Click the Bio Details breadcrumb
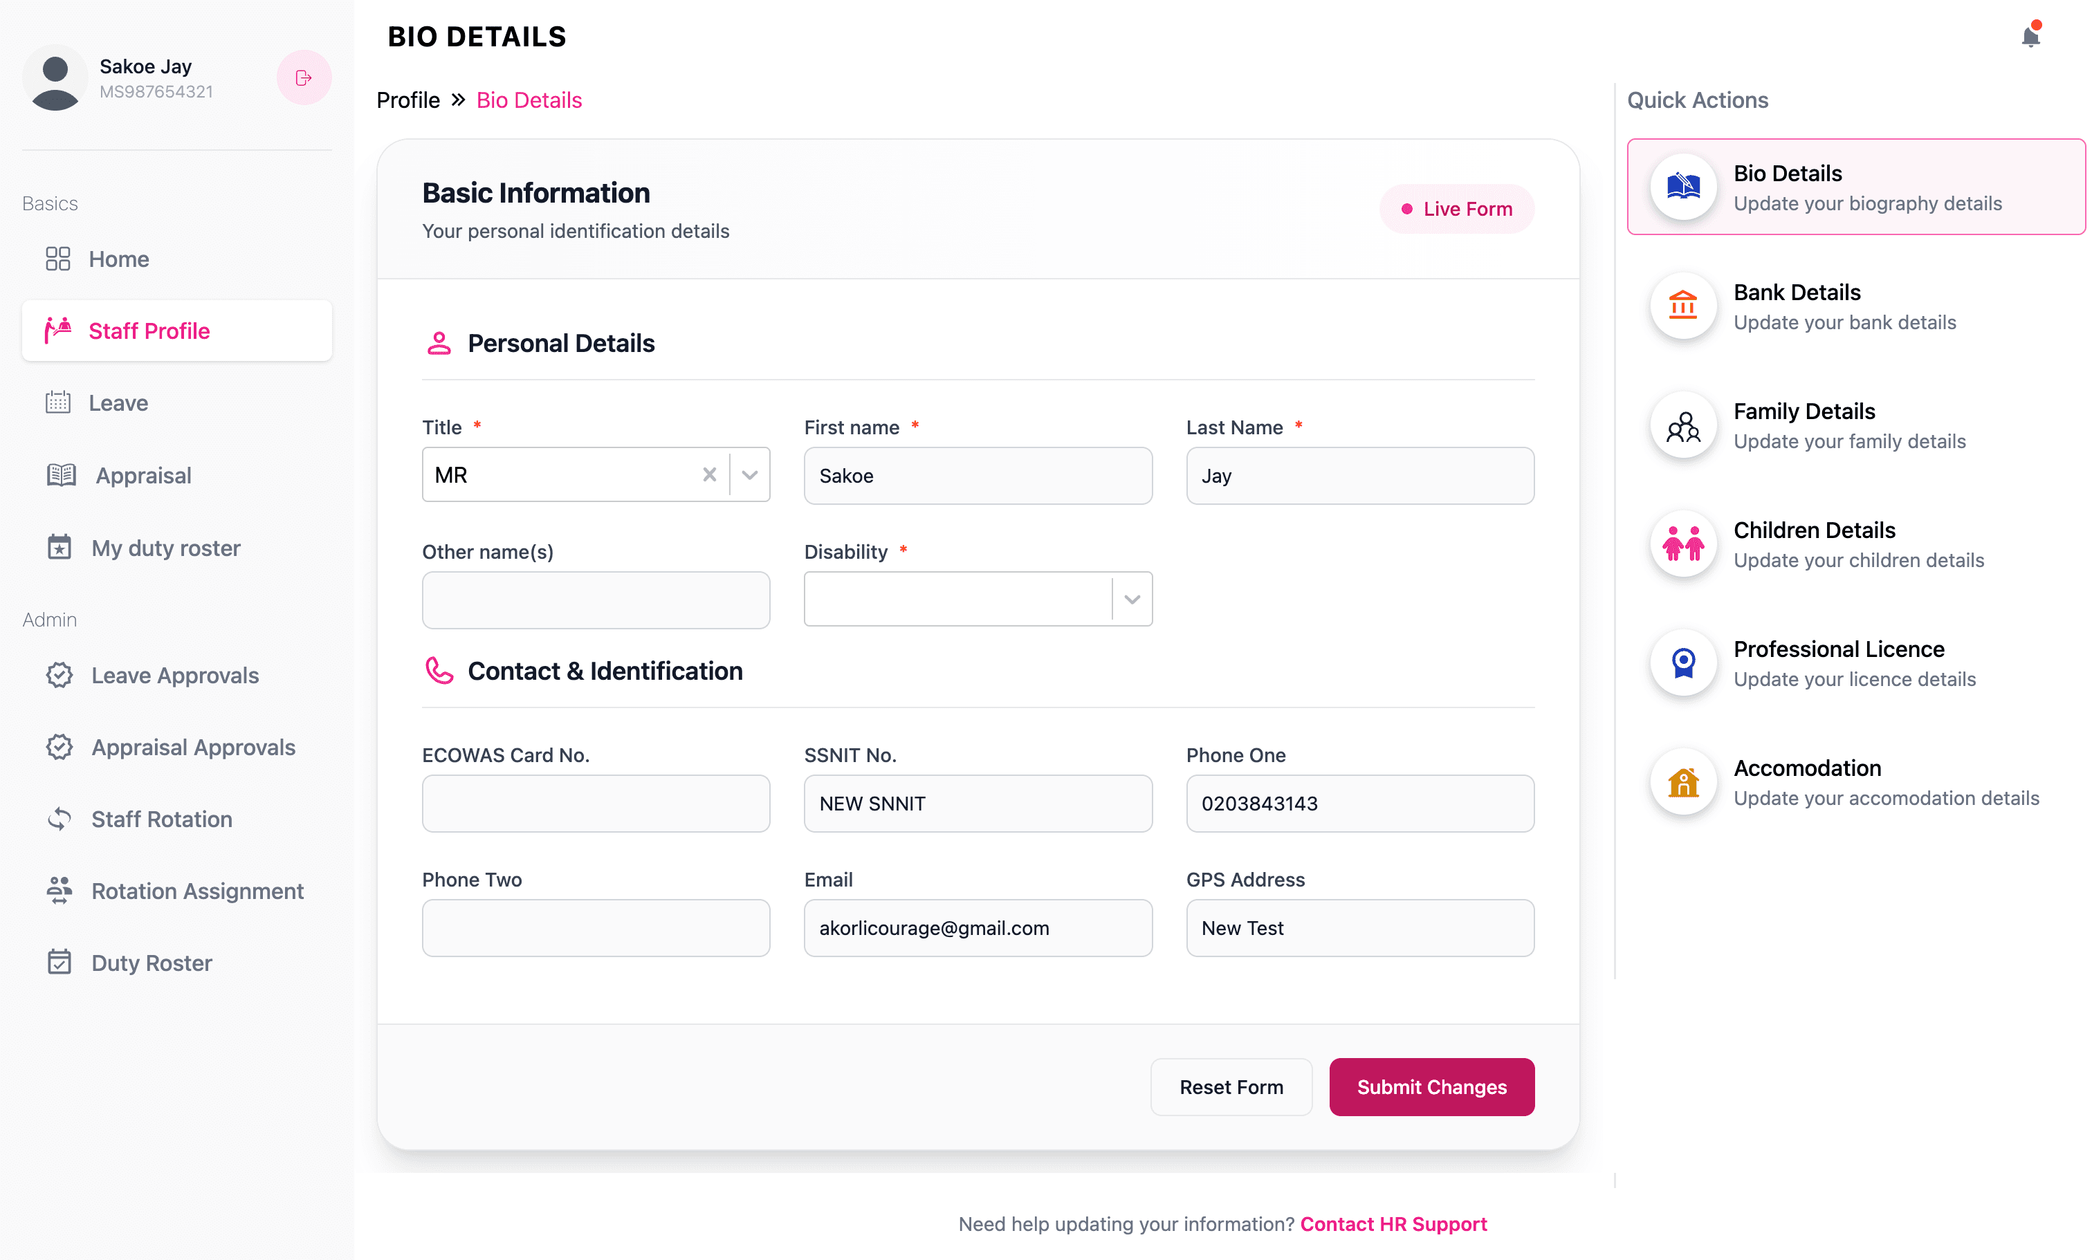The height and width of the screenshot is (1260, 2092). click(529, 100)
